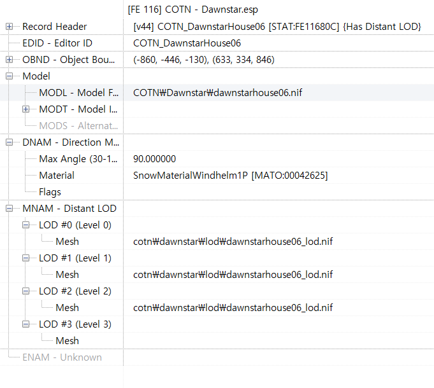Image resolution: width=434 pixels, height=388 pixels.
Task: Select the EDID - Editor ID row
Action: (57, 43)
